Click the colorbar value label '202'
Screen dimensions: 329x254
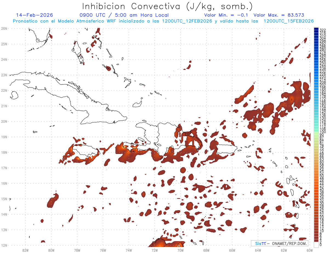(x=322, y=85)
